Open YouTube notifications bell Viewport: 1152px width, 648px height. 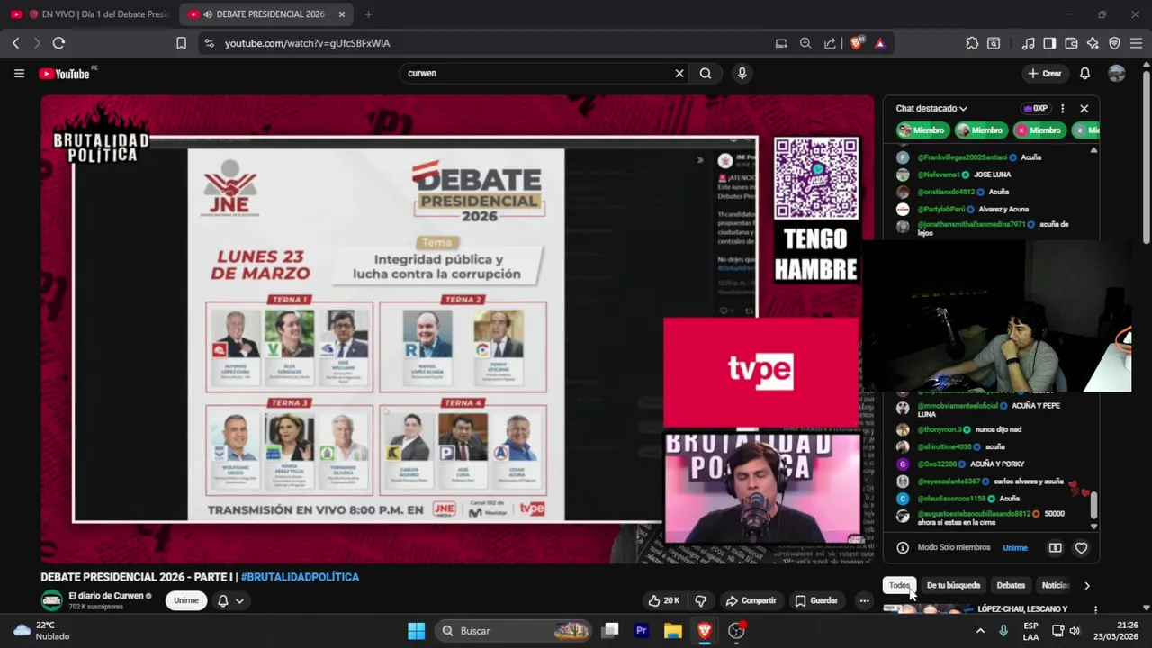pyautogui.click(x=1085, y=74)
